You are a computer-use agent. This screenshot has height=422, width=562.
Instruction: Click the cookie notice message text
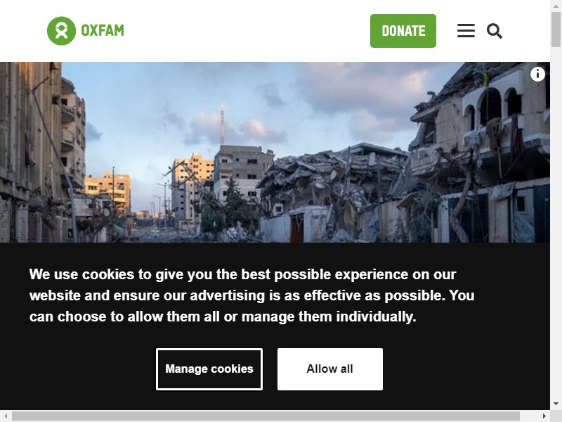pyautogui.click(x=251, y=295)
